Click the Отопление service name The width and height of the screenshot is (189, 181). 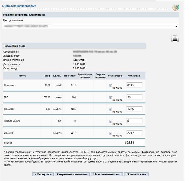pyautogui.click(x=9, y=85)
